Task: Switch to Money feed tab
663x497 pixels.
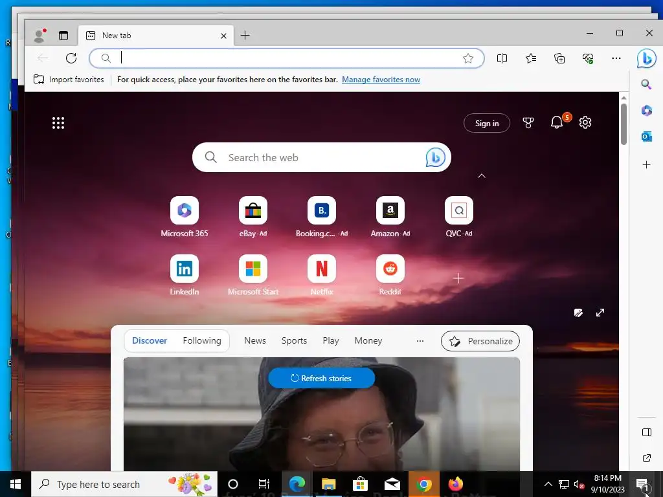Action: [x=368, y=340]
